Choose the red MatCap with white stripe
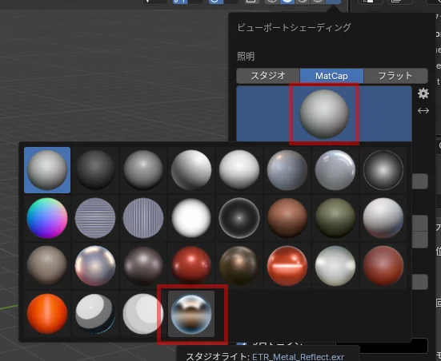 287,266
